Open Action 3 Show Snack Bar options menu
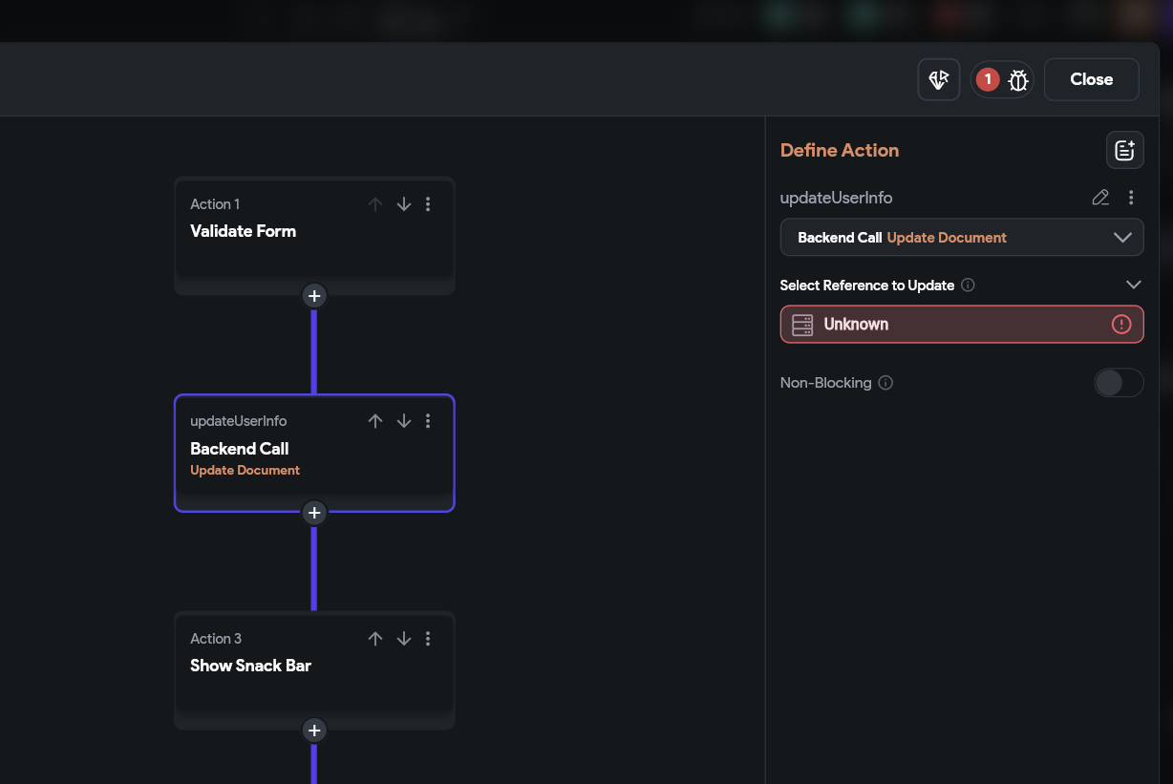Screen dimensions: 1173x784 [x=428, y=639]
